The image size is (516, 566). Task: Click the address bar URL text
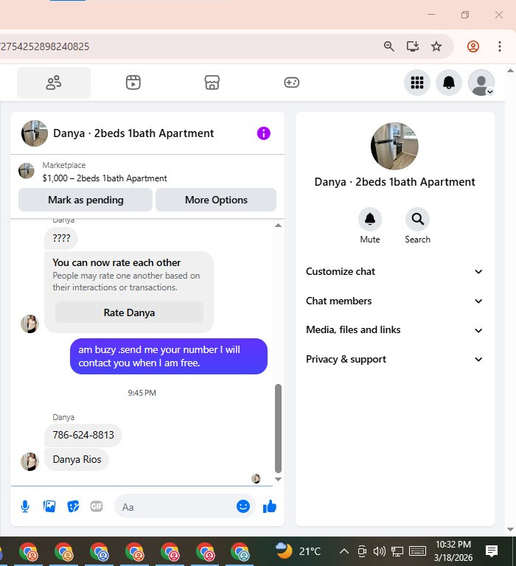(x=45, y=46)
